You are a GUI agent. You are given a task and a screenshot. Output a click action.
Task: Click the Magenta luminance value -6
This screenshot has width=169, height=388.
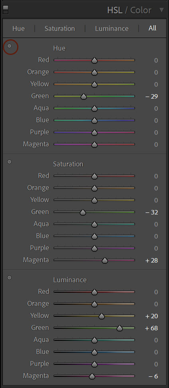(153, 376)
